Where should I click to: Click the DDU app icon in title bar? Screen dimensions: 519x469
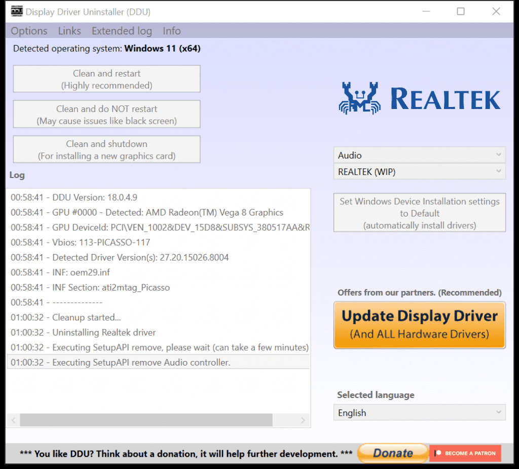pyautogui.click(x=17, y=11)
